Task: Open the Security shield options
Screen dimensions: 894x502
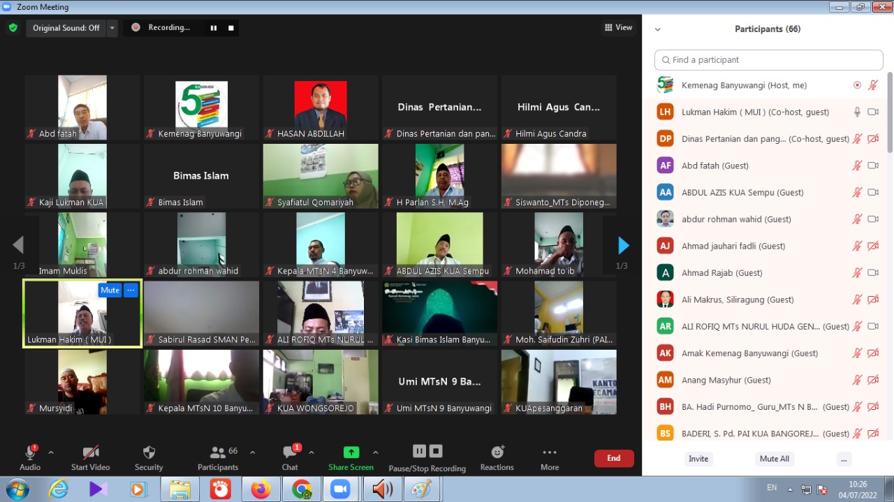Action: [149, 457]
